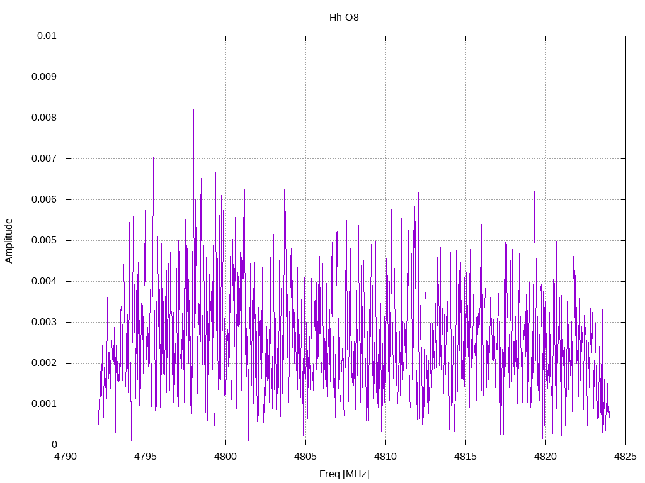Click the 4820 x-axis tick label
The width and height of the screenshot is (645, 483).
coord(546,457)
